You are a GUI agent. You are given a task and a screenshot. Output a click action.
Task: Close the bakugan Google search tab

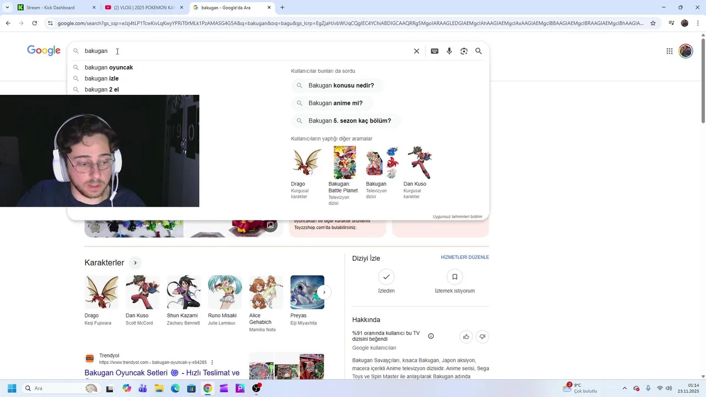[269, 8]
